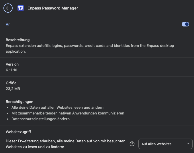The width and height of the screenshot is (194, 153).
Task: Disable the Enpass extension toggle
Action: 185,24
